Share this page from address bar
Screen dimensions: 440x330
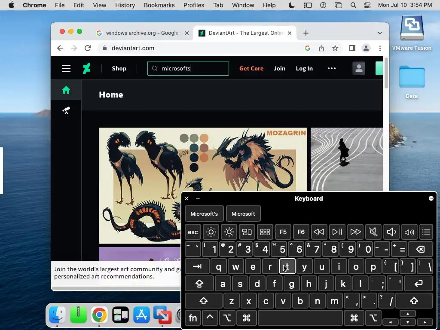[x=321, y=48]
